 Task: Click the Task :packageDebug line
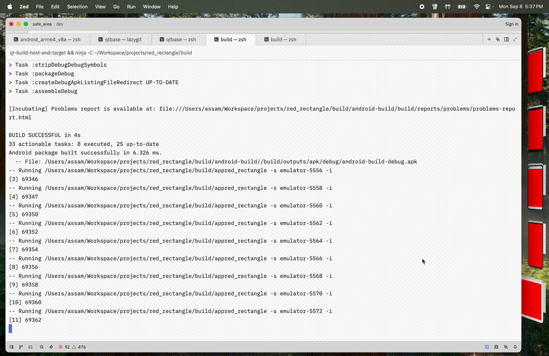41,74
